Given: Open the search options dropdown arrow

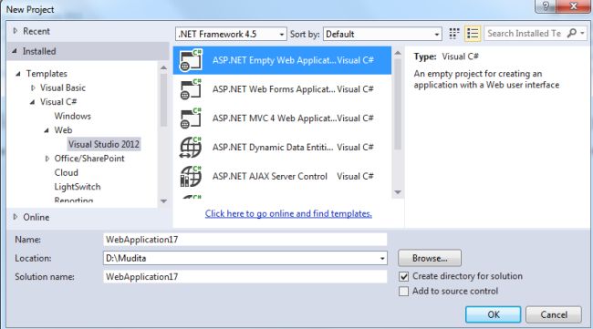Looking at the screenshot, I should (x=583, y=33).
